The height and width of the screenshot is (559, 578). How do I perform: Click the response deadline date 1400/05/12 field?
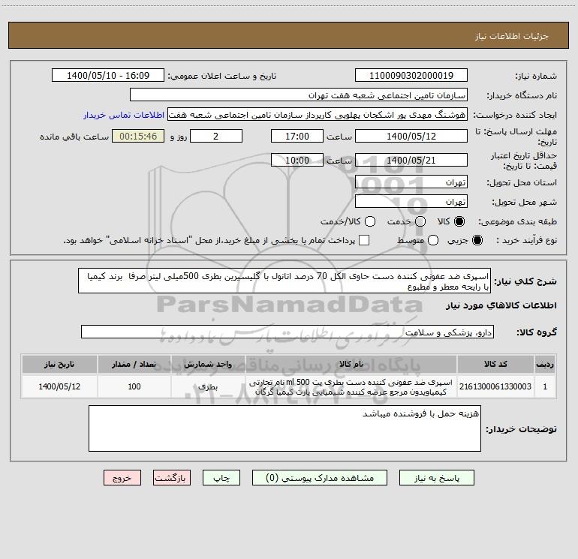[411, 137]
